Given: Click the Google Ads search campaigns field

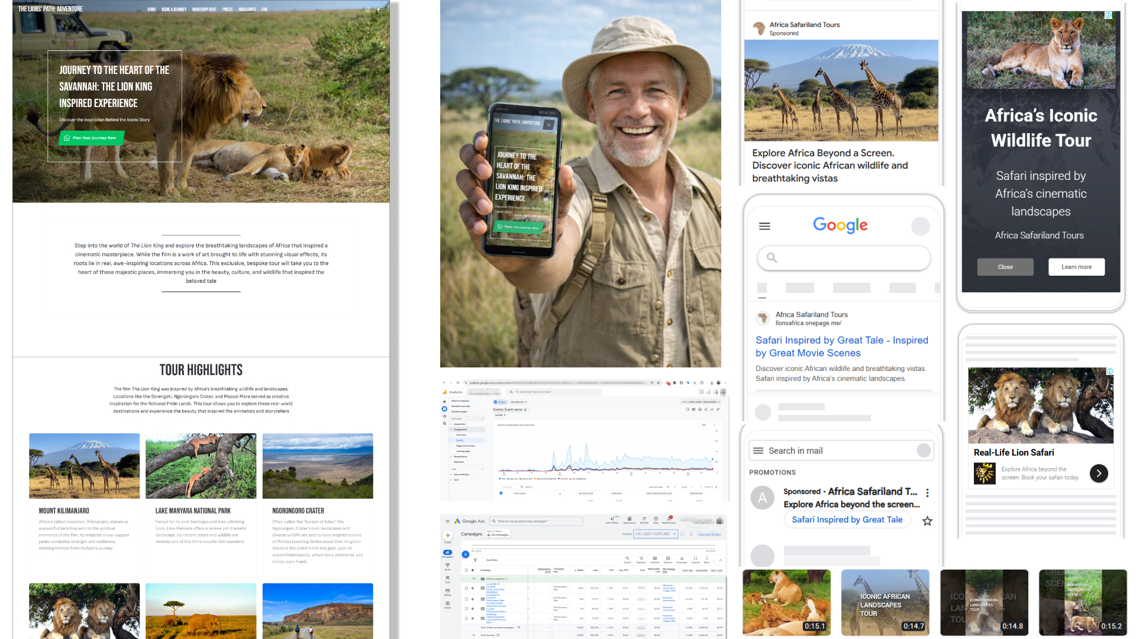Looking at the screenshot, I should pos(537,521).
